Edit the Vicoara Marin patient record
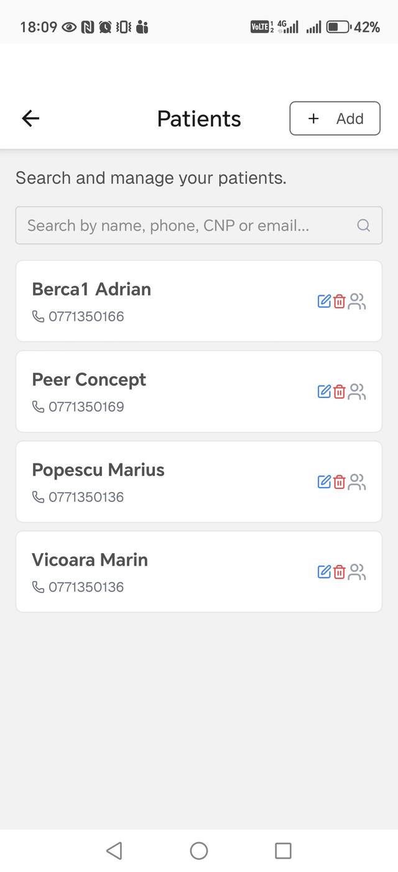The width and height of the screenshot is (398, 872). click(x=324, y=572)
